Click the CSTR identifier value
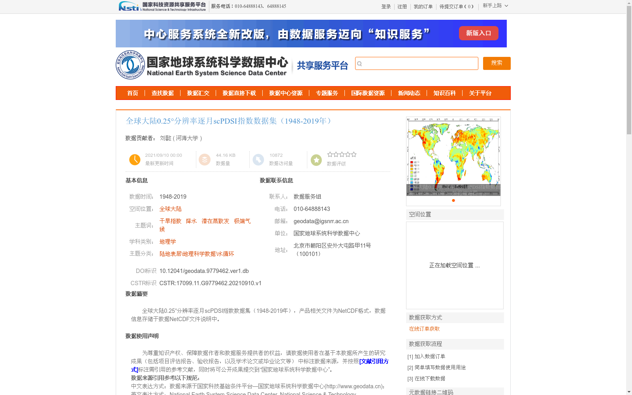 pos(211,283)
